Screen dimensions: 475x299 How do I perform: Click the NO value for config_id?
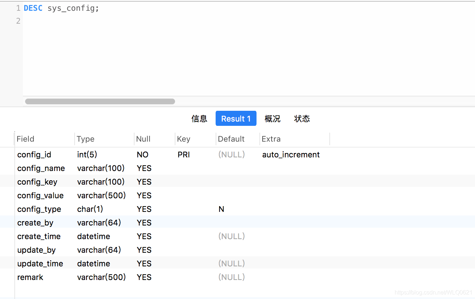pos(142,155)
